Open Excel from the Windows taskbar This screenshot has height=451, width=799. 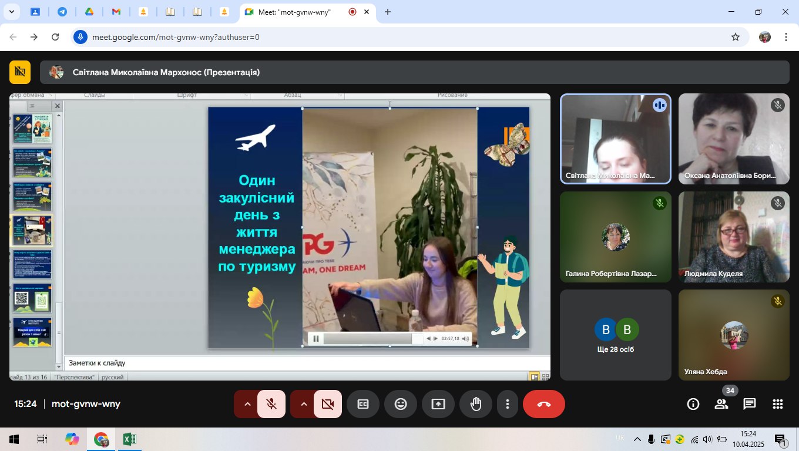click(130, 439)
